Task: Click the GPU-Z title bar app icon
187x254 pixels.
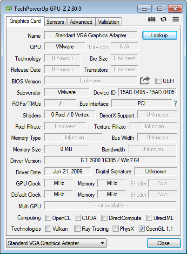Action: [x=8, y=8]
